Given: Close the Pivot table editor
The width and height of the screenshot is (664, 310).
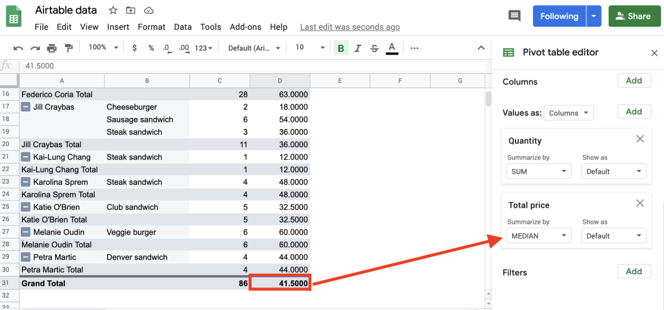Looking at the screenshot, I should pyautogui.click(x=654, y=53).
